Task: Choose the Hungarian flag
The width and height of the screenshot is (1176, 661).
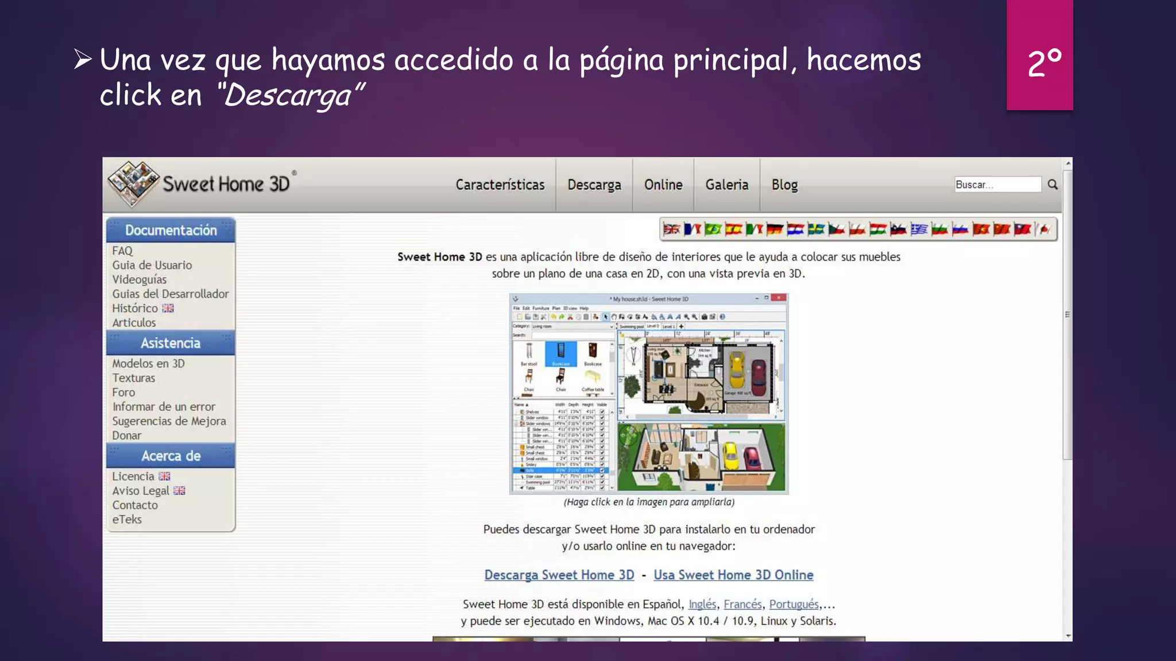Action: [878, 230]
